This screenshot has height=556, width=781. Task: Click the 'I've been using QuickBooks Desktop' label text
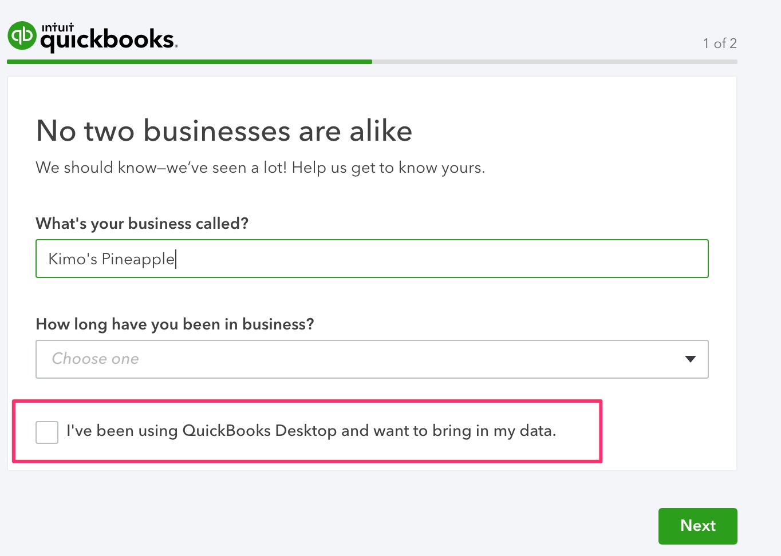tap(311, 431)
